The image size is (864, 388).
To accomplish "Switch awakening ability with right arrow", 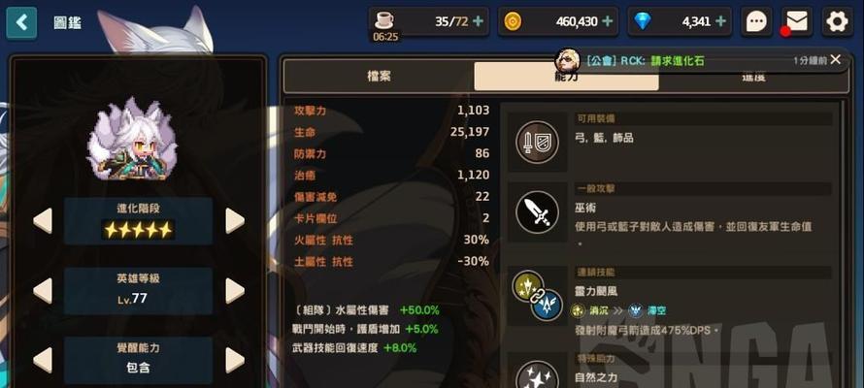I will click(235, 360).
